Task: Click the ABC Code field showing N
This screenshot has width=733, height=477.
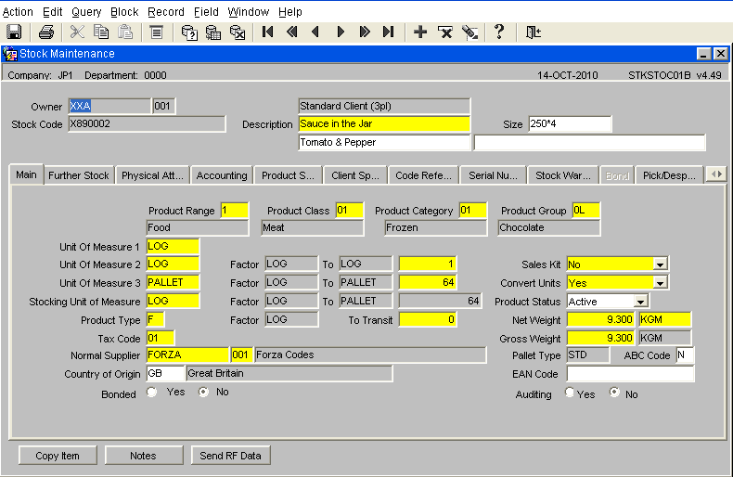Action: coord(685,355)
